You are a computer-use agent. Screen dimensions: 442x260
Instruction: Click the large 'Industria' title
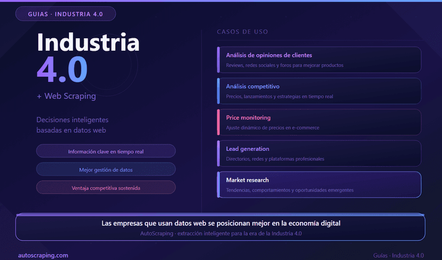pos(88,42)
